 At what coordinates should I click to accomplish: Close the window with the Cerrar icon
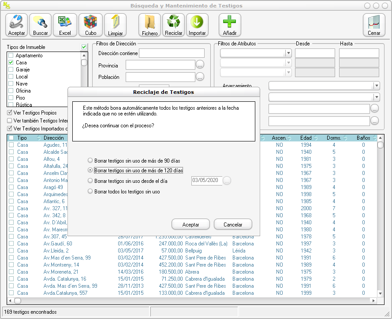tap(374, 25)
